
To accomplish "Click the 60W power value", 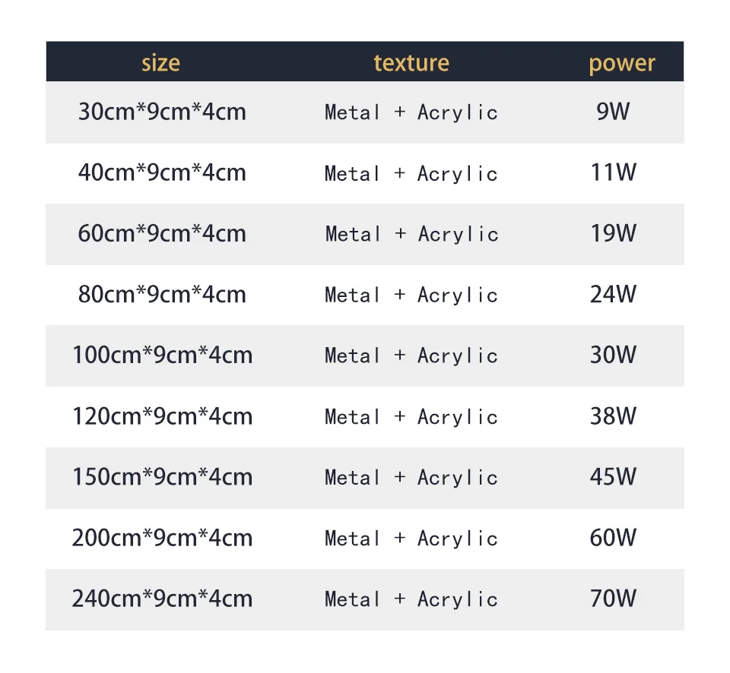I will click(x=613, y=538).
